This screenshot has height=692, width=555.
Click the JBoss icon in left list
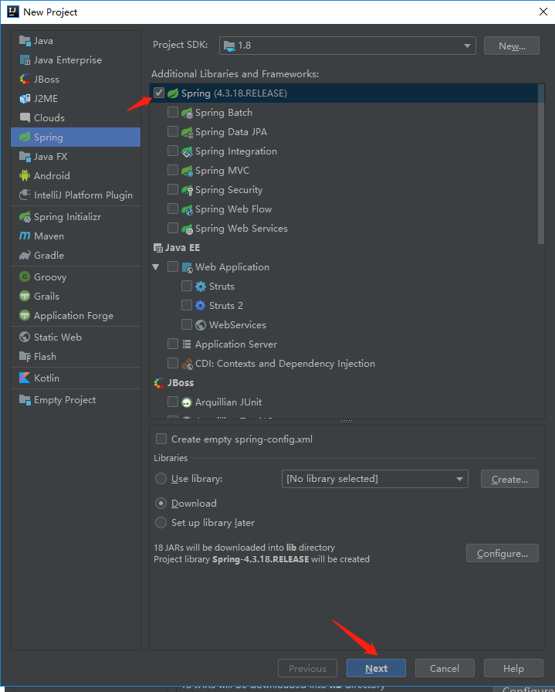pos(25,80)
